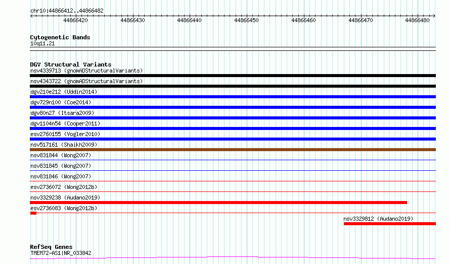Select the dgv80n27 (Itsara2009) label
Viewport: 450px width, 264px height.
point(62,113)
